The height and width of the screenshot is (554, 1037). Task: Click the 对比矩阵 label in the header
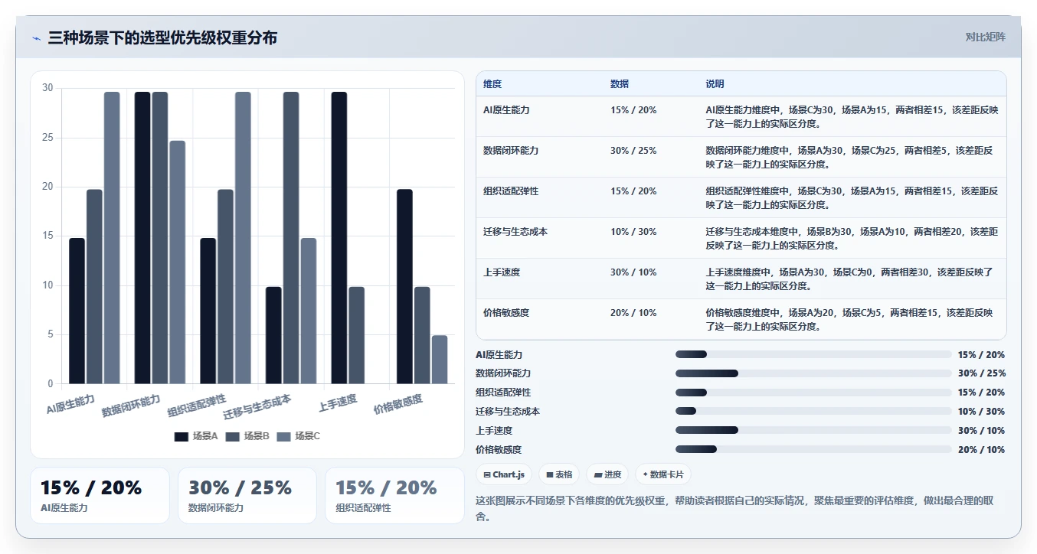pyautogui.click(x=986, y=37)
